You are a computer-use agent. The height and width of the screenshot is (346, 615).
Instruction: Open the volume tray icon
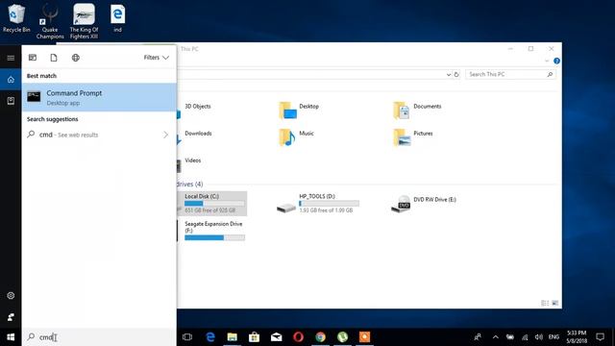[x=539, y=337]
